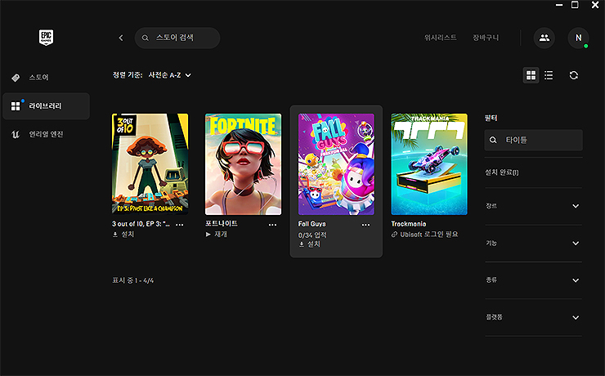The image size is (605, 376).
Task: Focus the 타이틀 filter field
Action: point(534,140)
